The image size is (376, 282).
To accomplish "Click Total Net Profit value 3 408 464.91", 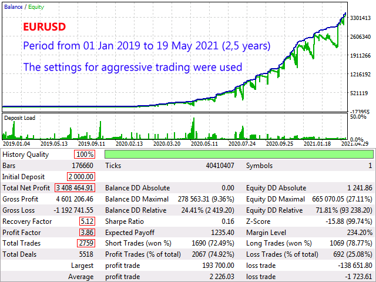I will [x=75, y=188].
